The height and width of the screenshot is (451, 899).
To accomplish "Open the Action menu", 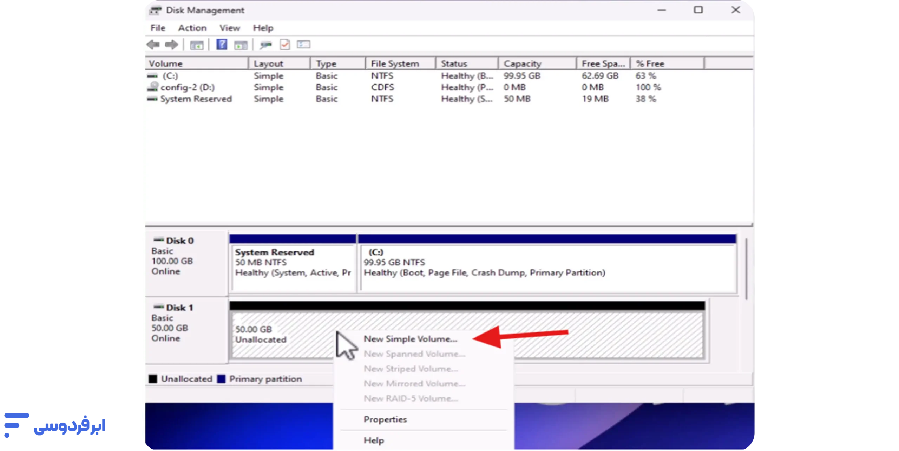I will tap(192, 28).
